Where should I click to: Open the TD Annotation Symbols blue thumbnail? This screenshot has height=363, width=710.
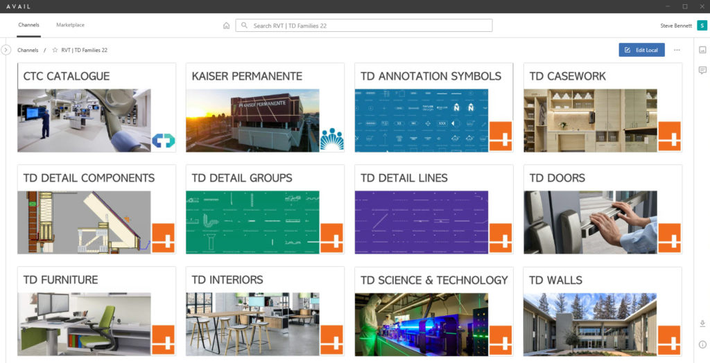[422, 121]
